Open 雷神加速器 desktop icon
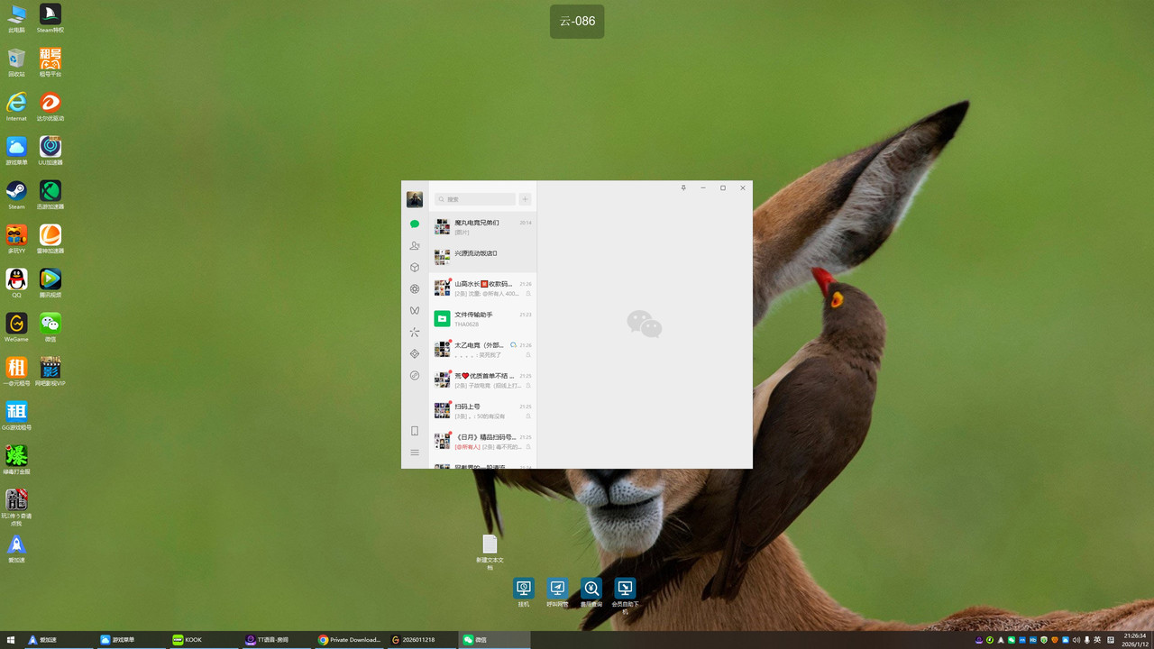The height and width of the screenshot is (649, 1154). tap(50, 239)
